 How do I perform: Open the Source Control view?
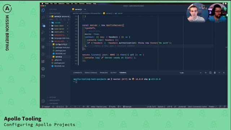43,25
